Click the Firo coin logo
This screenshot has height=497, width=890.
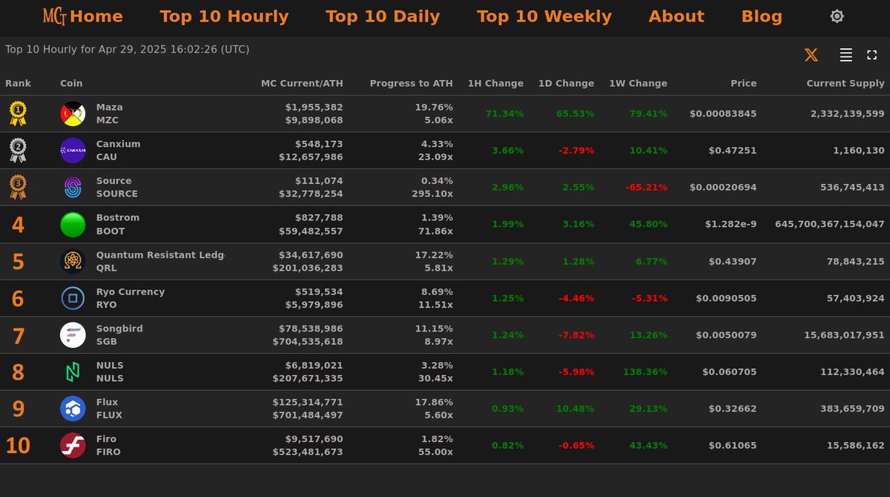pos(73,446)
